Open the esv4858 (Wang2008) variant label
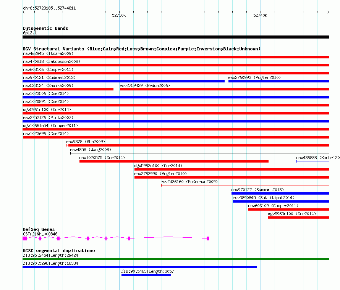Image resolution: width=340 pixels, height=290 pixels. [x=91, y=150]
